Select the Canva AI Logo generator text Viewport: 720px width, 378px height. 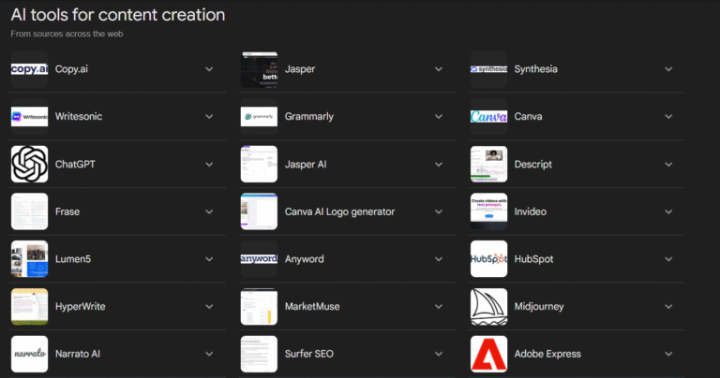pos(339,211)
